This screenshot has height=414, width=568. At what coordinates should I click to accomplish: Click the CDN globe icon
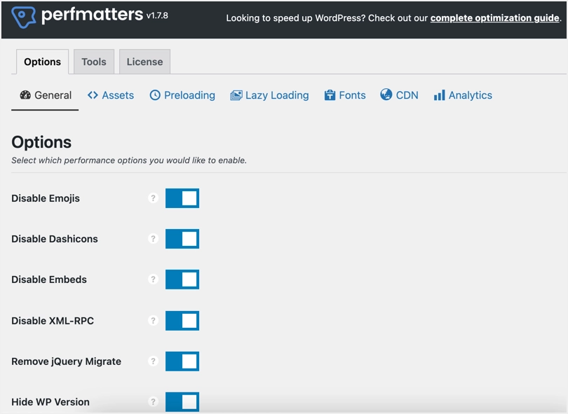click(386, 95)
